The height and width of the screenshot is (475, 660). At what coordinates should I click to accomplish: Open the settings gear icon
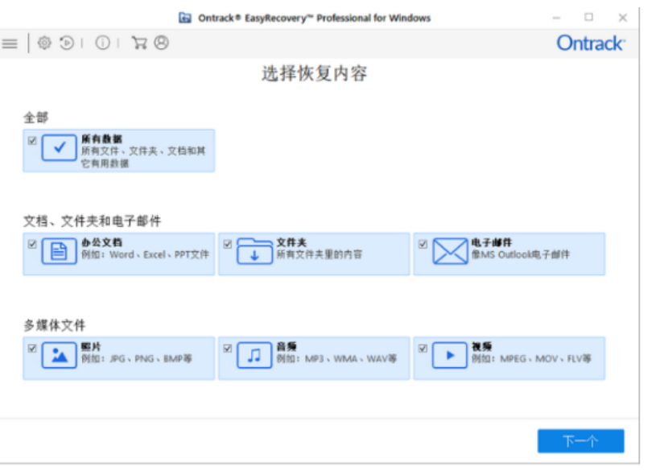[x=44, y=43]
